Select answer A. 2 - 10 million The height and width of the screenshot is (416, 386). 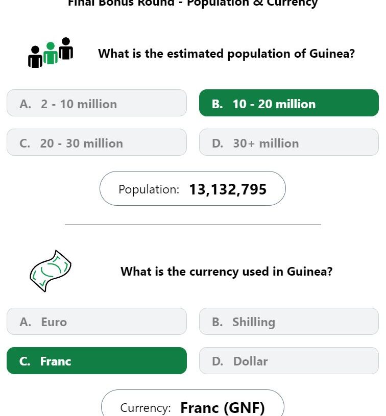pyautogui.click(x=96, y=103)
